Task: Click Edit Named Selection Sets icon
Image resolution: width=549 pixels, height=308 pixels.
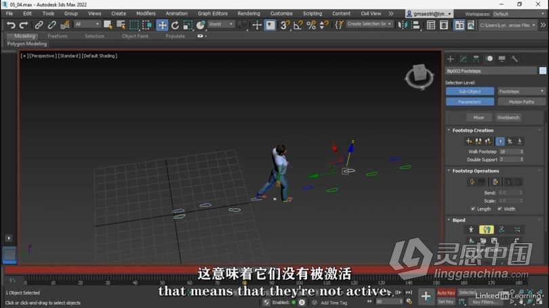Action: pos(340,25)
